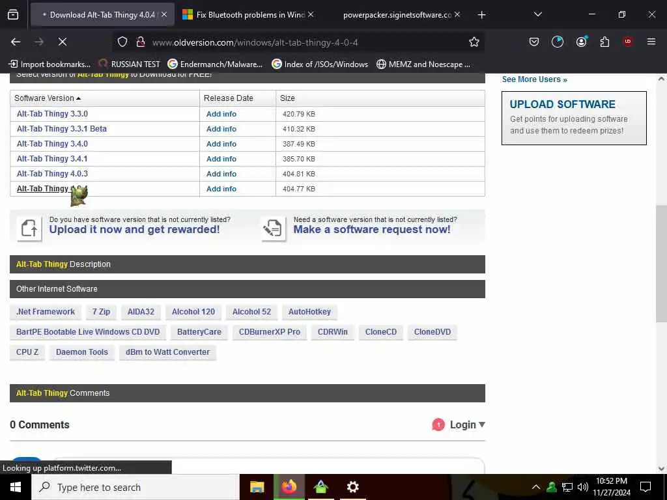Open Alt-Tab Thingy 3.4.0 link
The height and width of the screenshot is (500, 667).
(x=52, y=144)
